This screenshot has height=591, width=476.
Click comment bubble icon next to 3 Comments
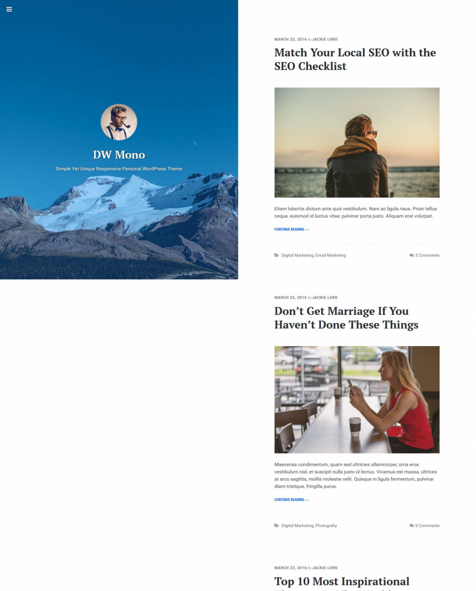412,255
